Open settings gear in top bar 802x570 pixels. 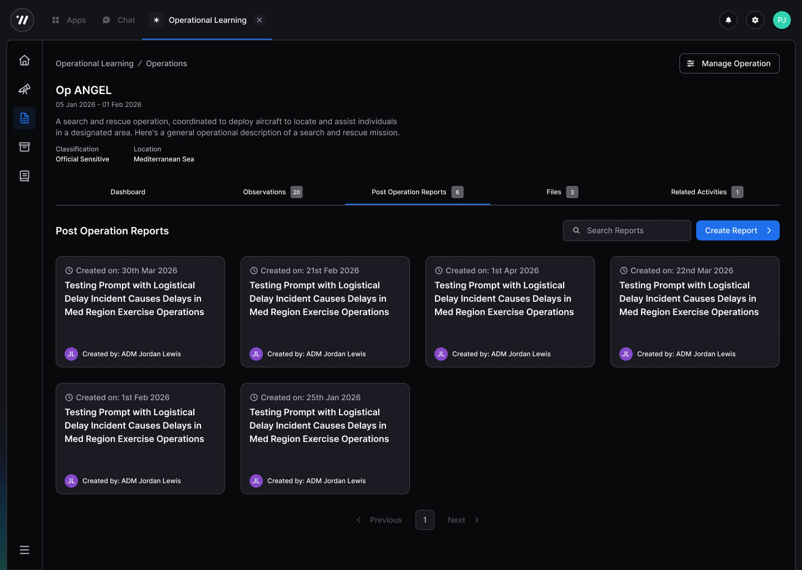pyautogui.click(x=755, y=20)
